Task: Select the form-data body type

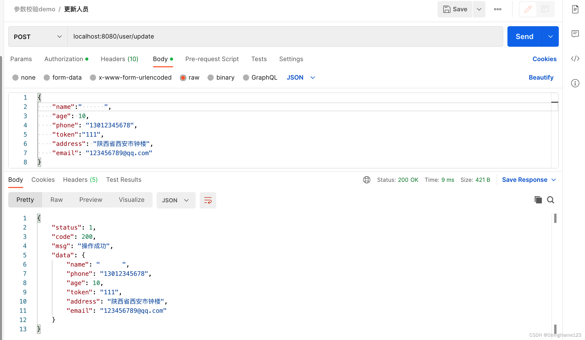Action: click(x=47, y=78)
